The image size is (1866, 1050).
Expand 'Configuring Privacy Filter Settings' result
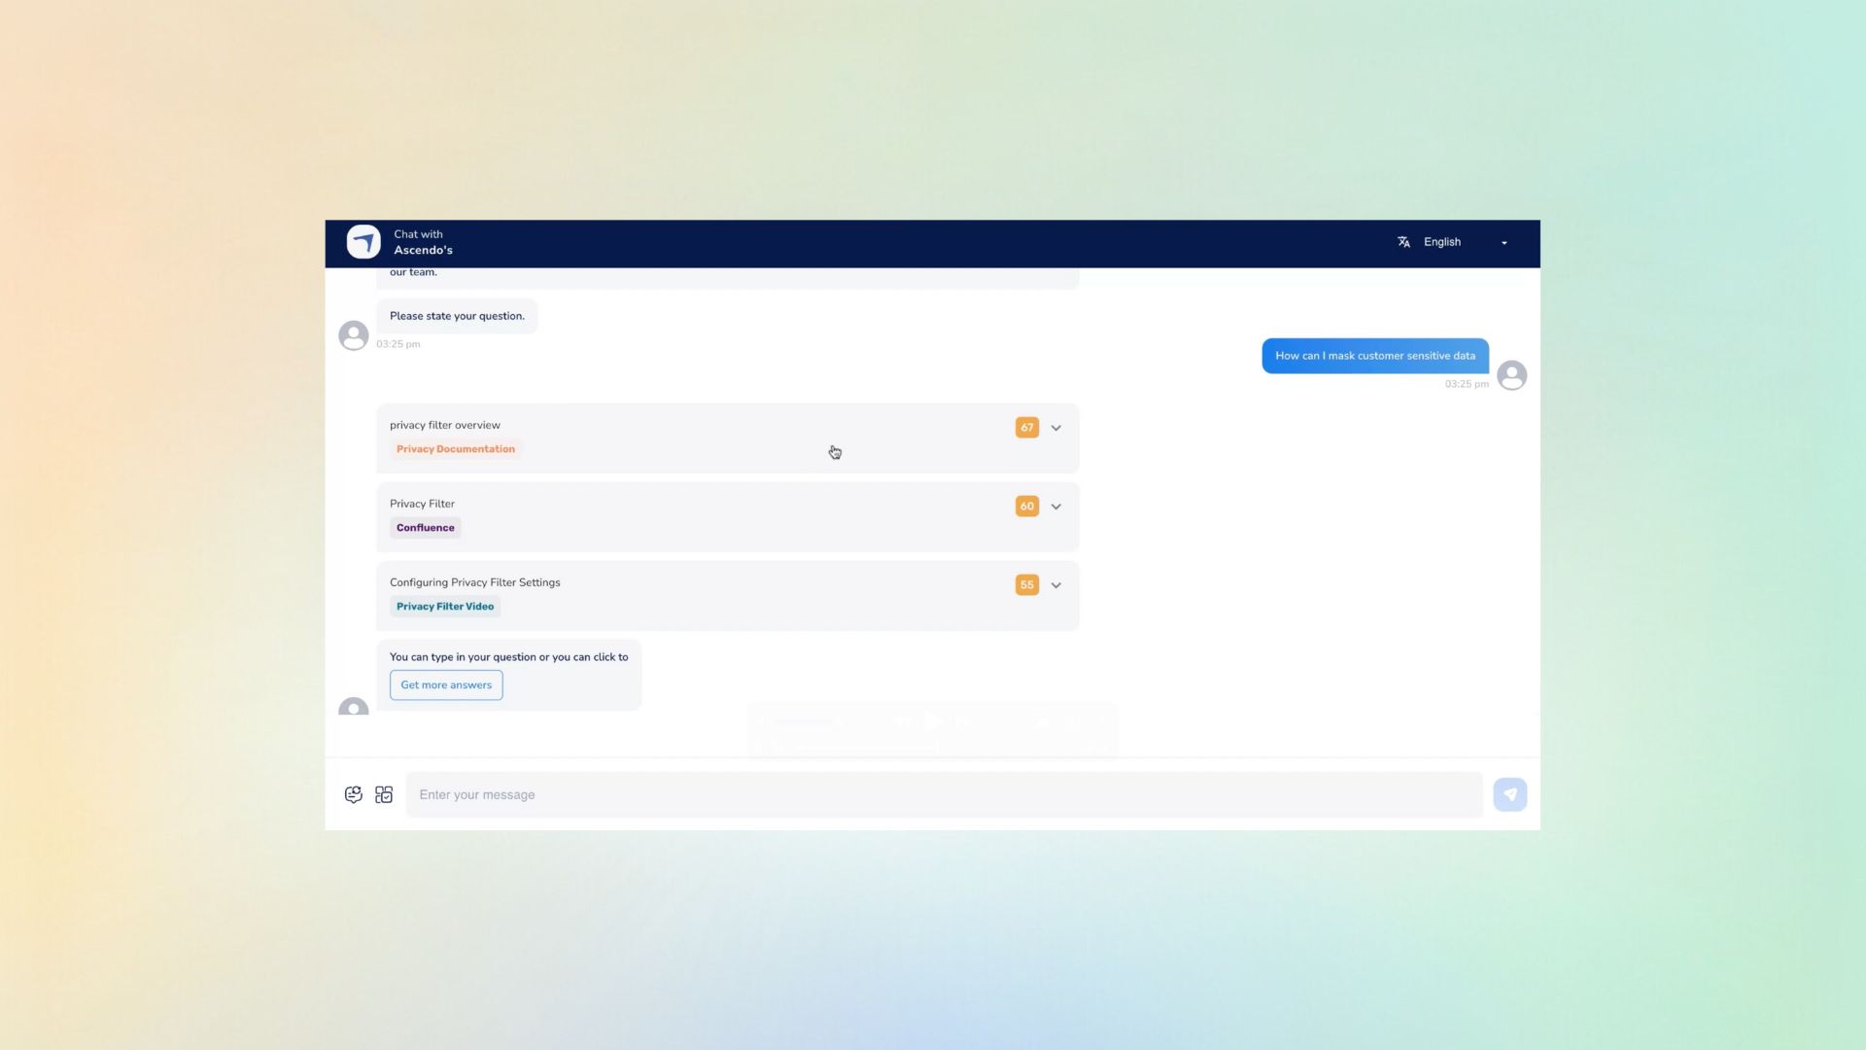(x=1056, y=585)
